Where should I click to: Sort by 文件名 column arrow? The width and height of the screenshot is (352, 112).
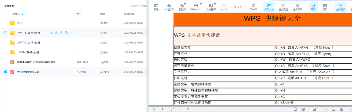(x=23, y=14)
